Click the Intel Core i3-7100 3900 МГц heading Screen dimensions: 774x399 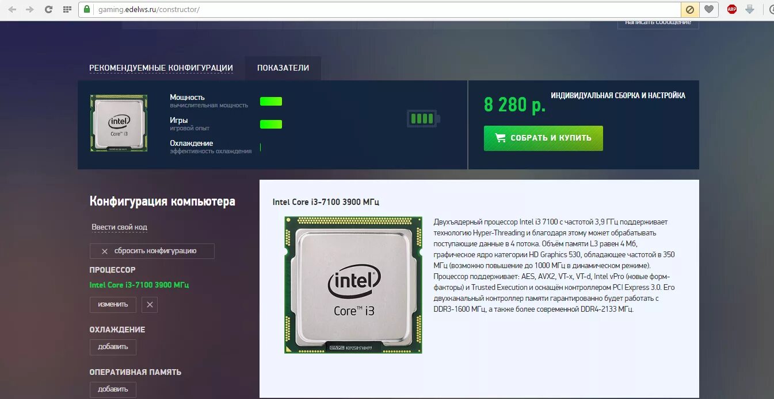click(326, 202)
